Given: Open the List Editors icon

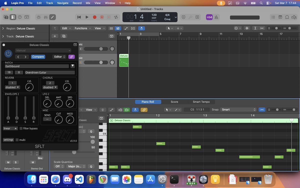Looking at the screenshot, I should 273,17.
